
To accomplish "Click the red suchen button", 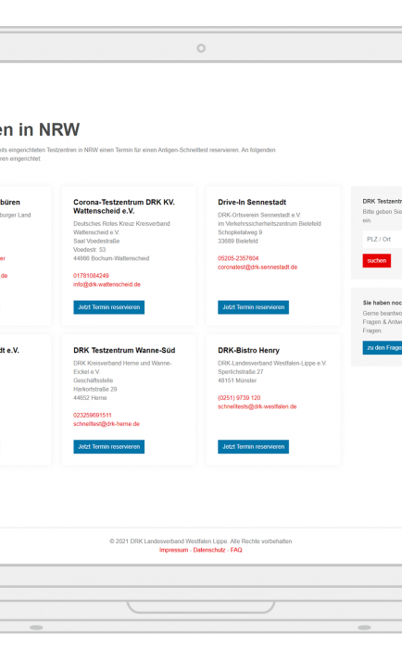I will point(377,260).
